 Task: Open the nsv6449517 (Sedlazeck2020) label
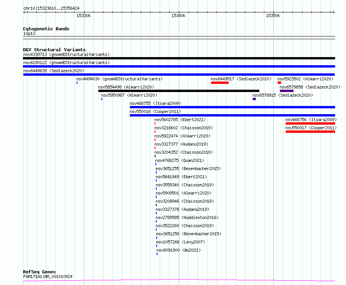click(241, 79)
